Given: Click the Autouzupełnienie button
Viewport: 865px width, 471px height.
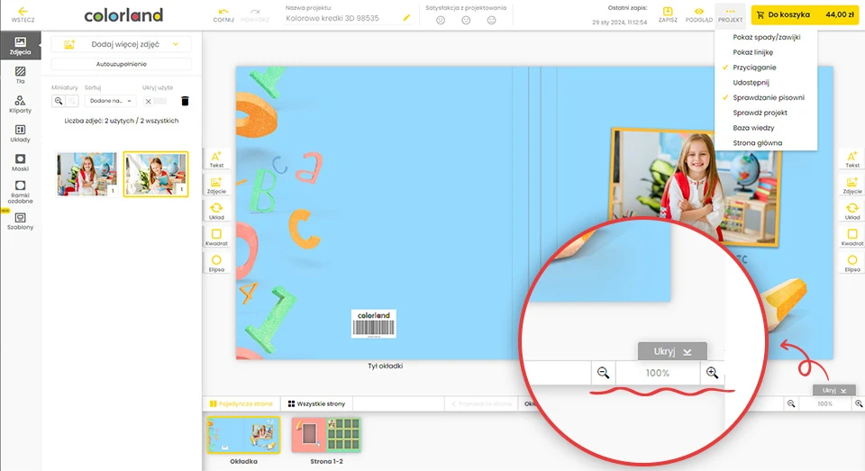Looking at the screenshot, I should [122, 64].
